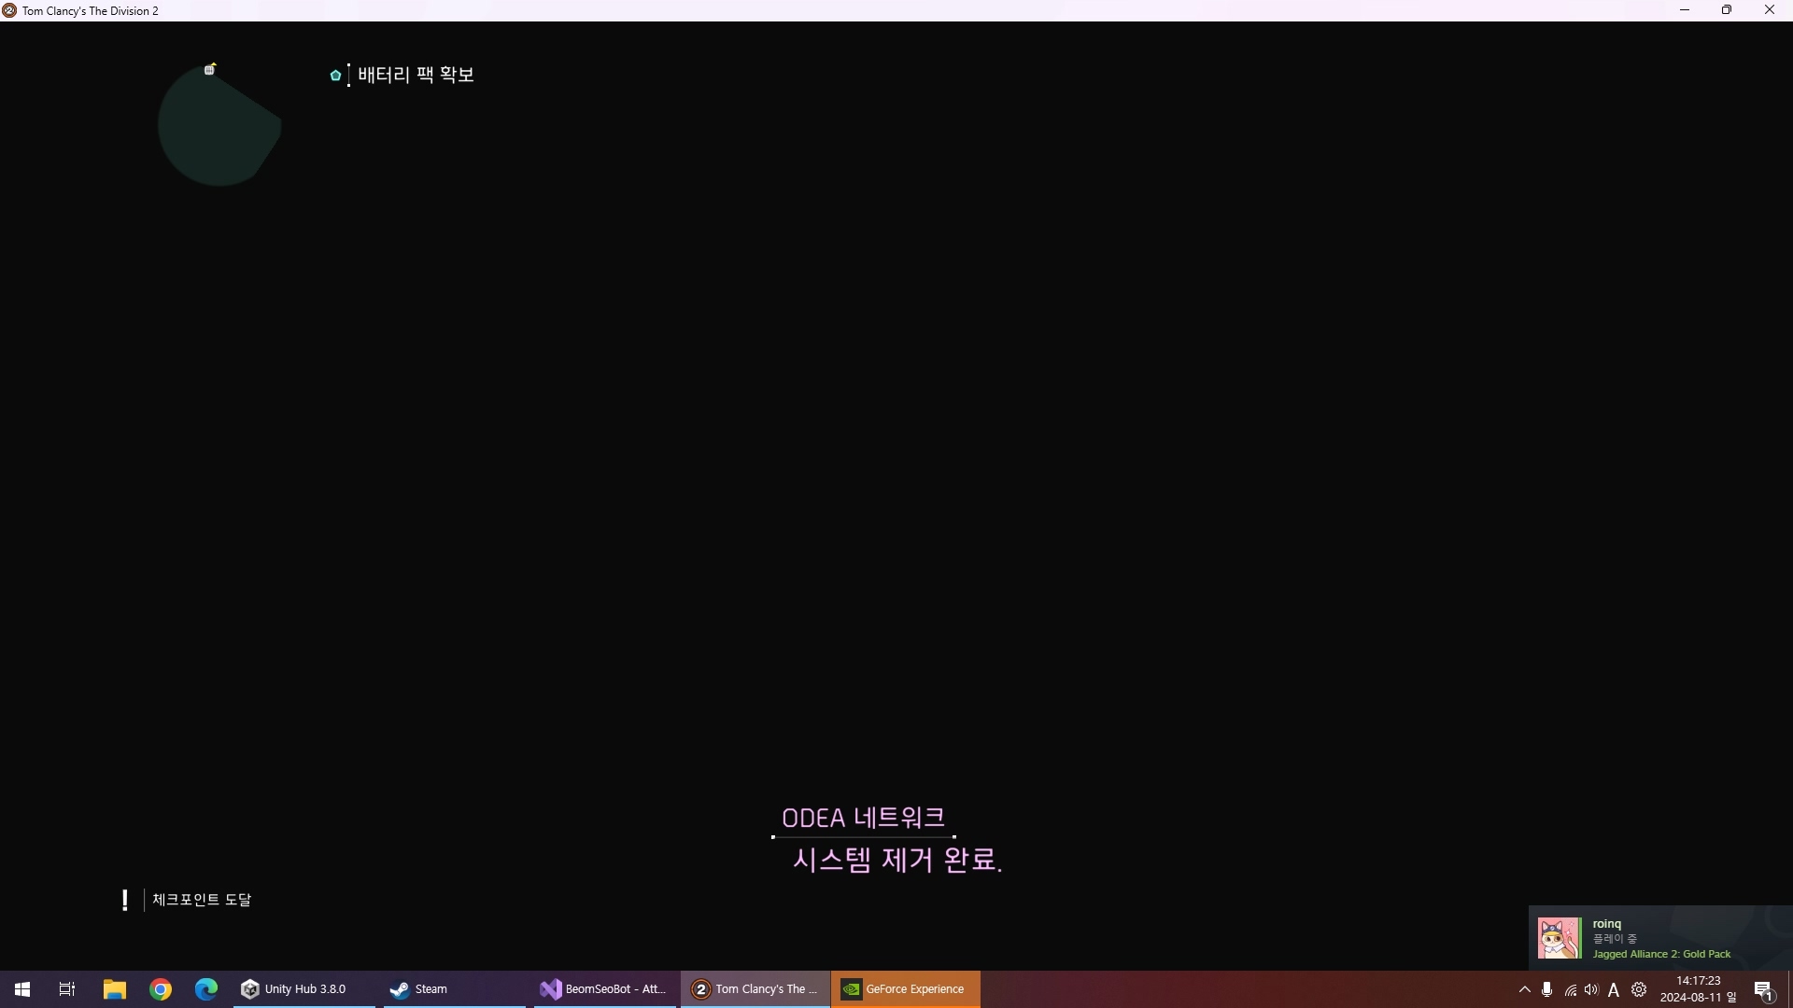This screenshot has width=1793, height=1008.
Task: Open the notification center with badge
Action: pyautogui.click(x=1763, y=990)
